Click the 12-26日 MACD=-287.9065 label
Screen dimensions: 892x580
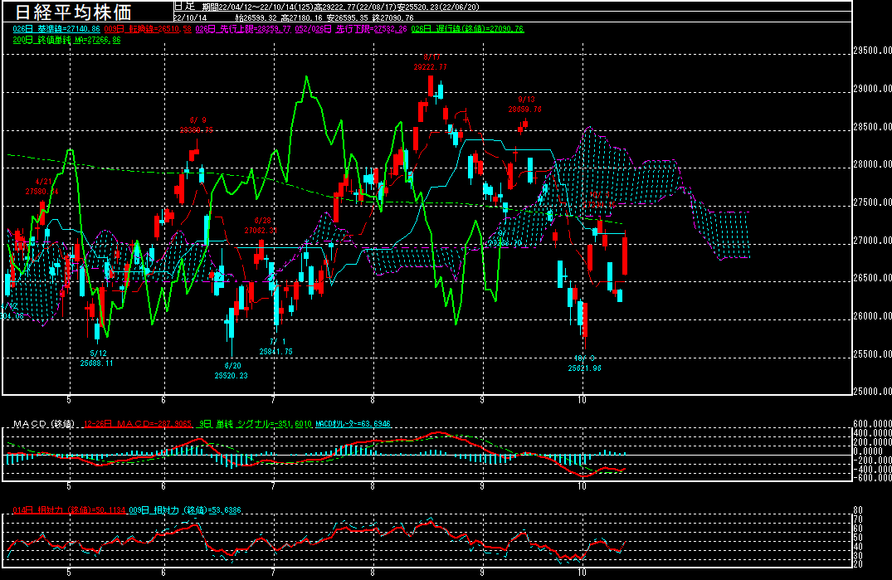138,424
